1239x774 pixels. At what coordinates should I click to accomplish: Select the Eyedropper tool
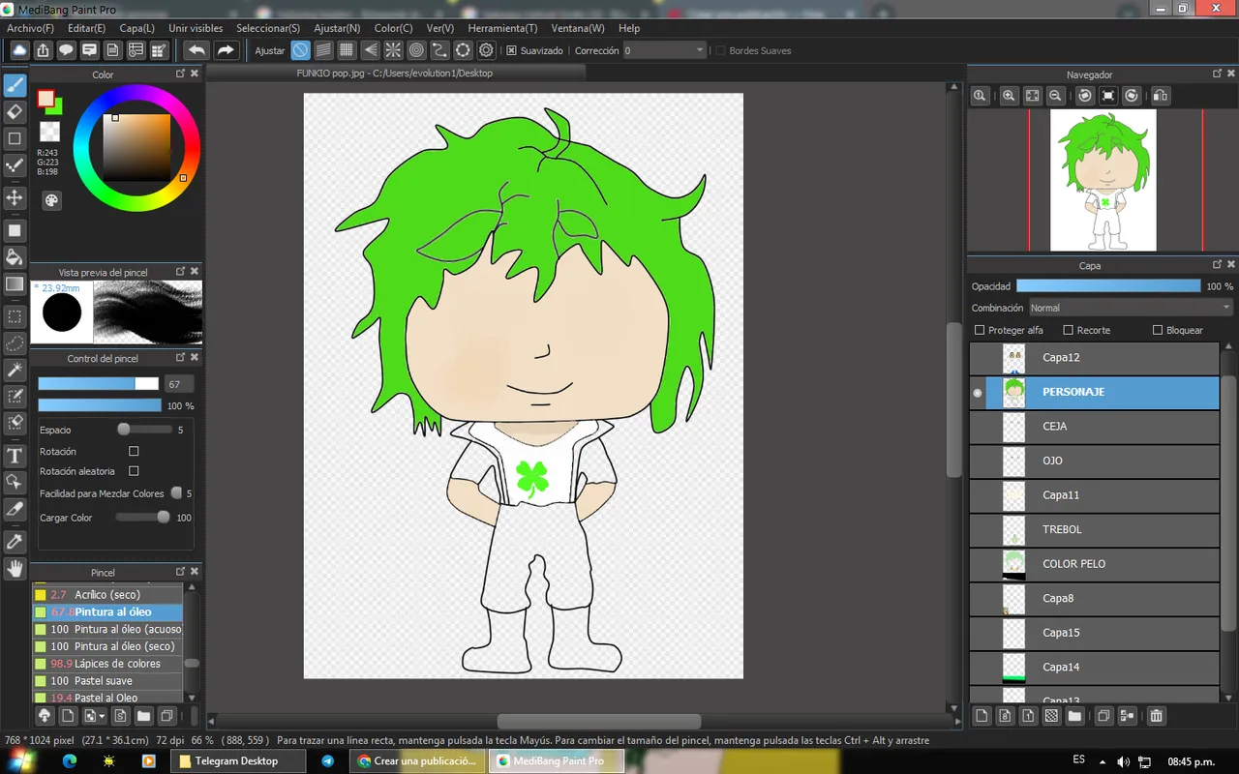[x=15, y=542]
